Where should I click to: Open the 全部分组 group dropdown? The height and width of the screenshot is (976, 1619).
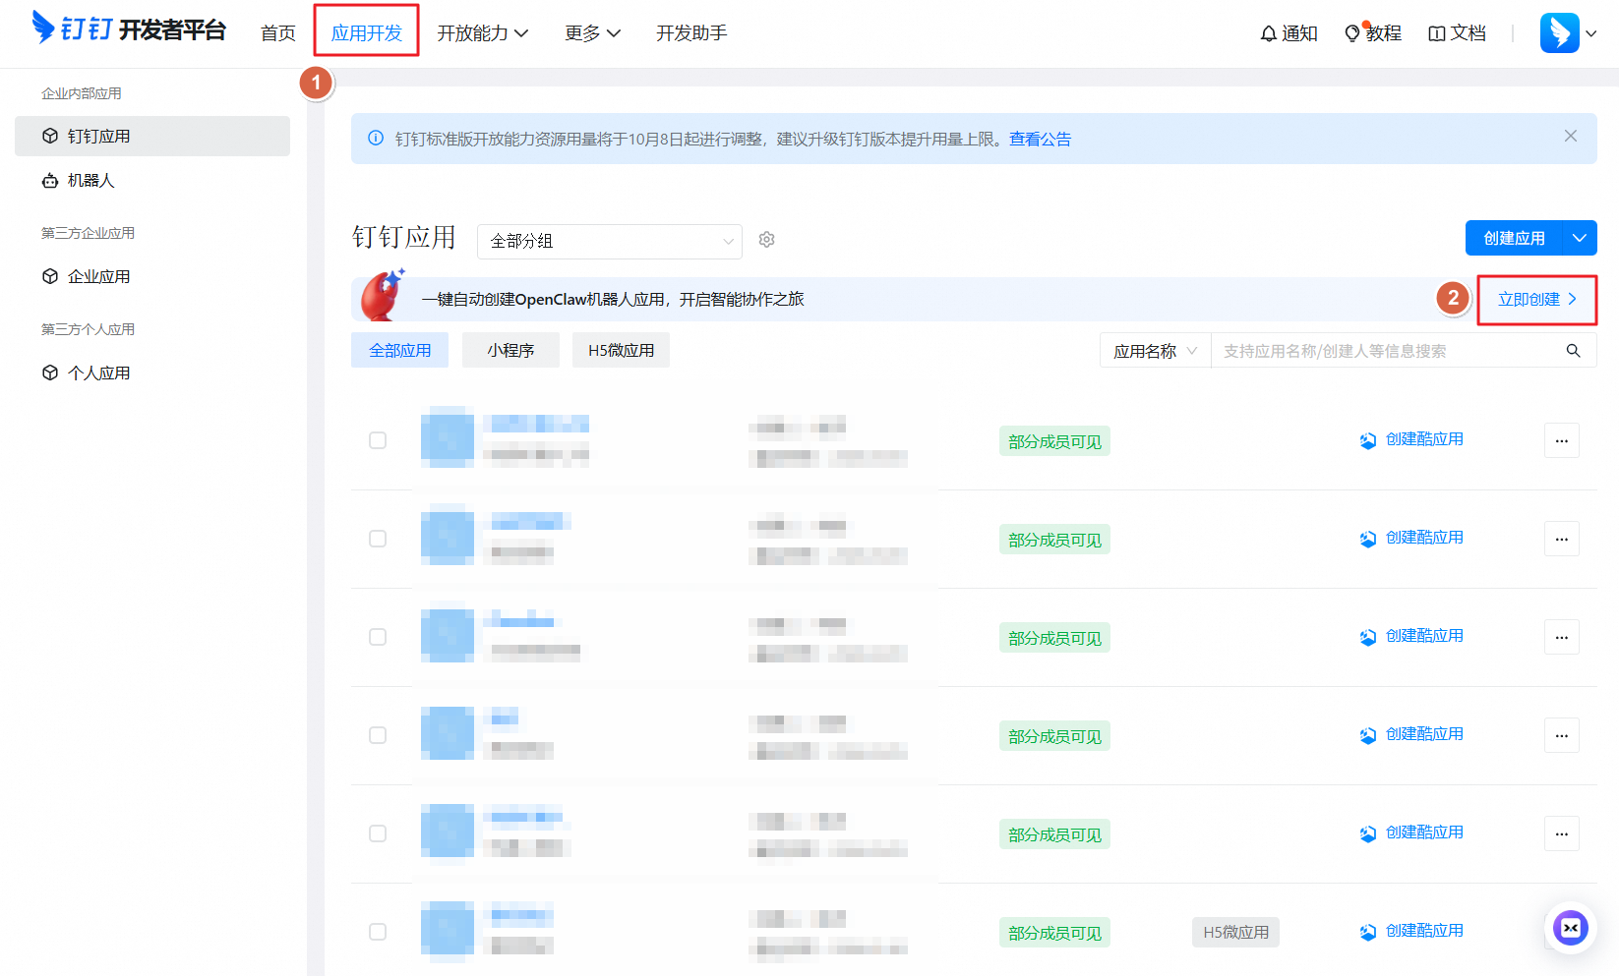[610, 241]
